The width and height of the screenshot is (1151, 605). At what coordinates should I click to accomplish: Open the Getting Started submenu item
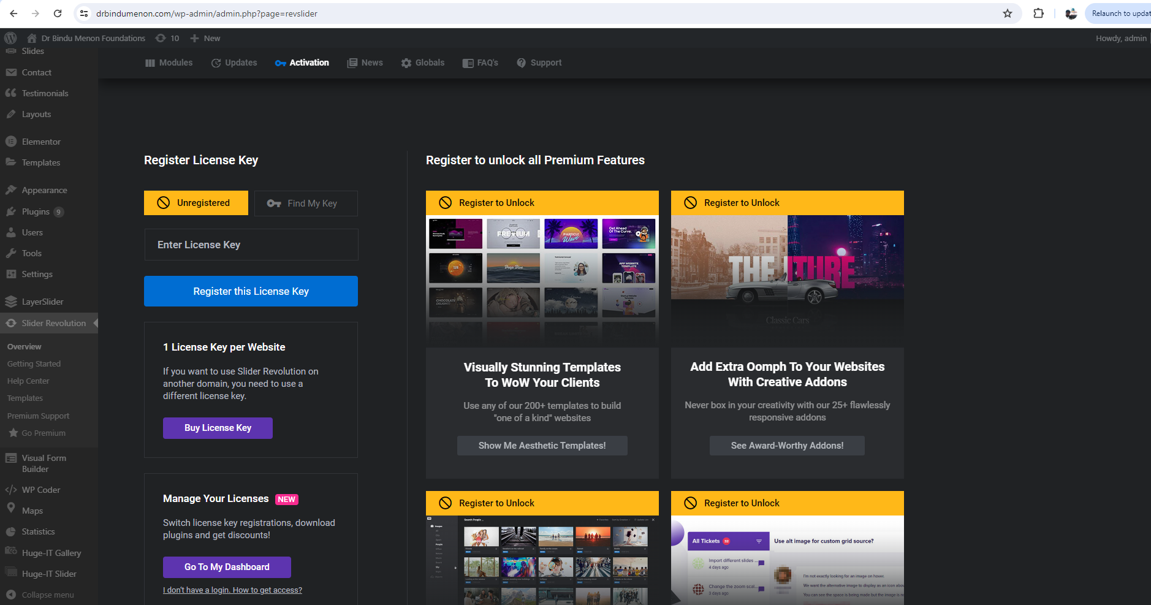[34, 363]
